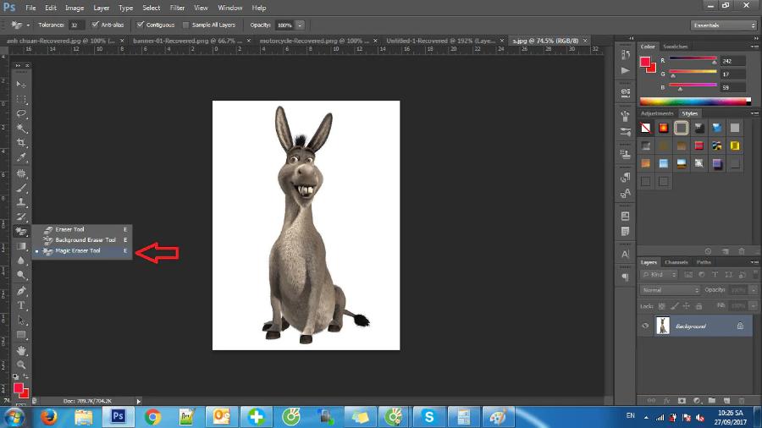Open the Color panel options menu
Screen dimensions: 762x428
pyautogui.click(x=754, y=47)
